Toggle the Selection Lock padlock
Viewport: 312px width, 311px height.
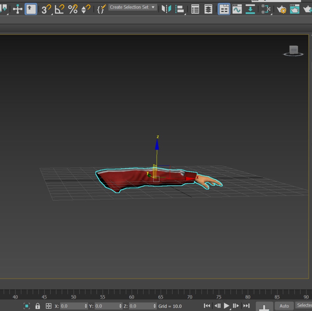pos(37,306)
